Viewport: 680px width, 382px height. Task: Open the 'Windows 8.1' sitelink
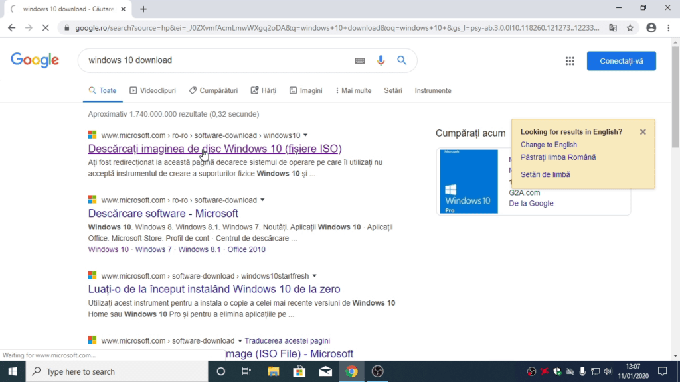click(199, 249)
